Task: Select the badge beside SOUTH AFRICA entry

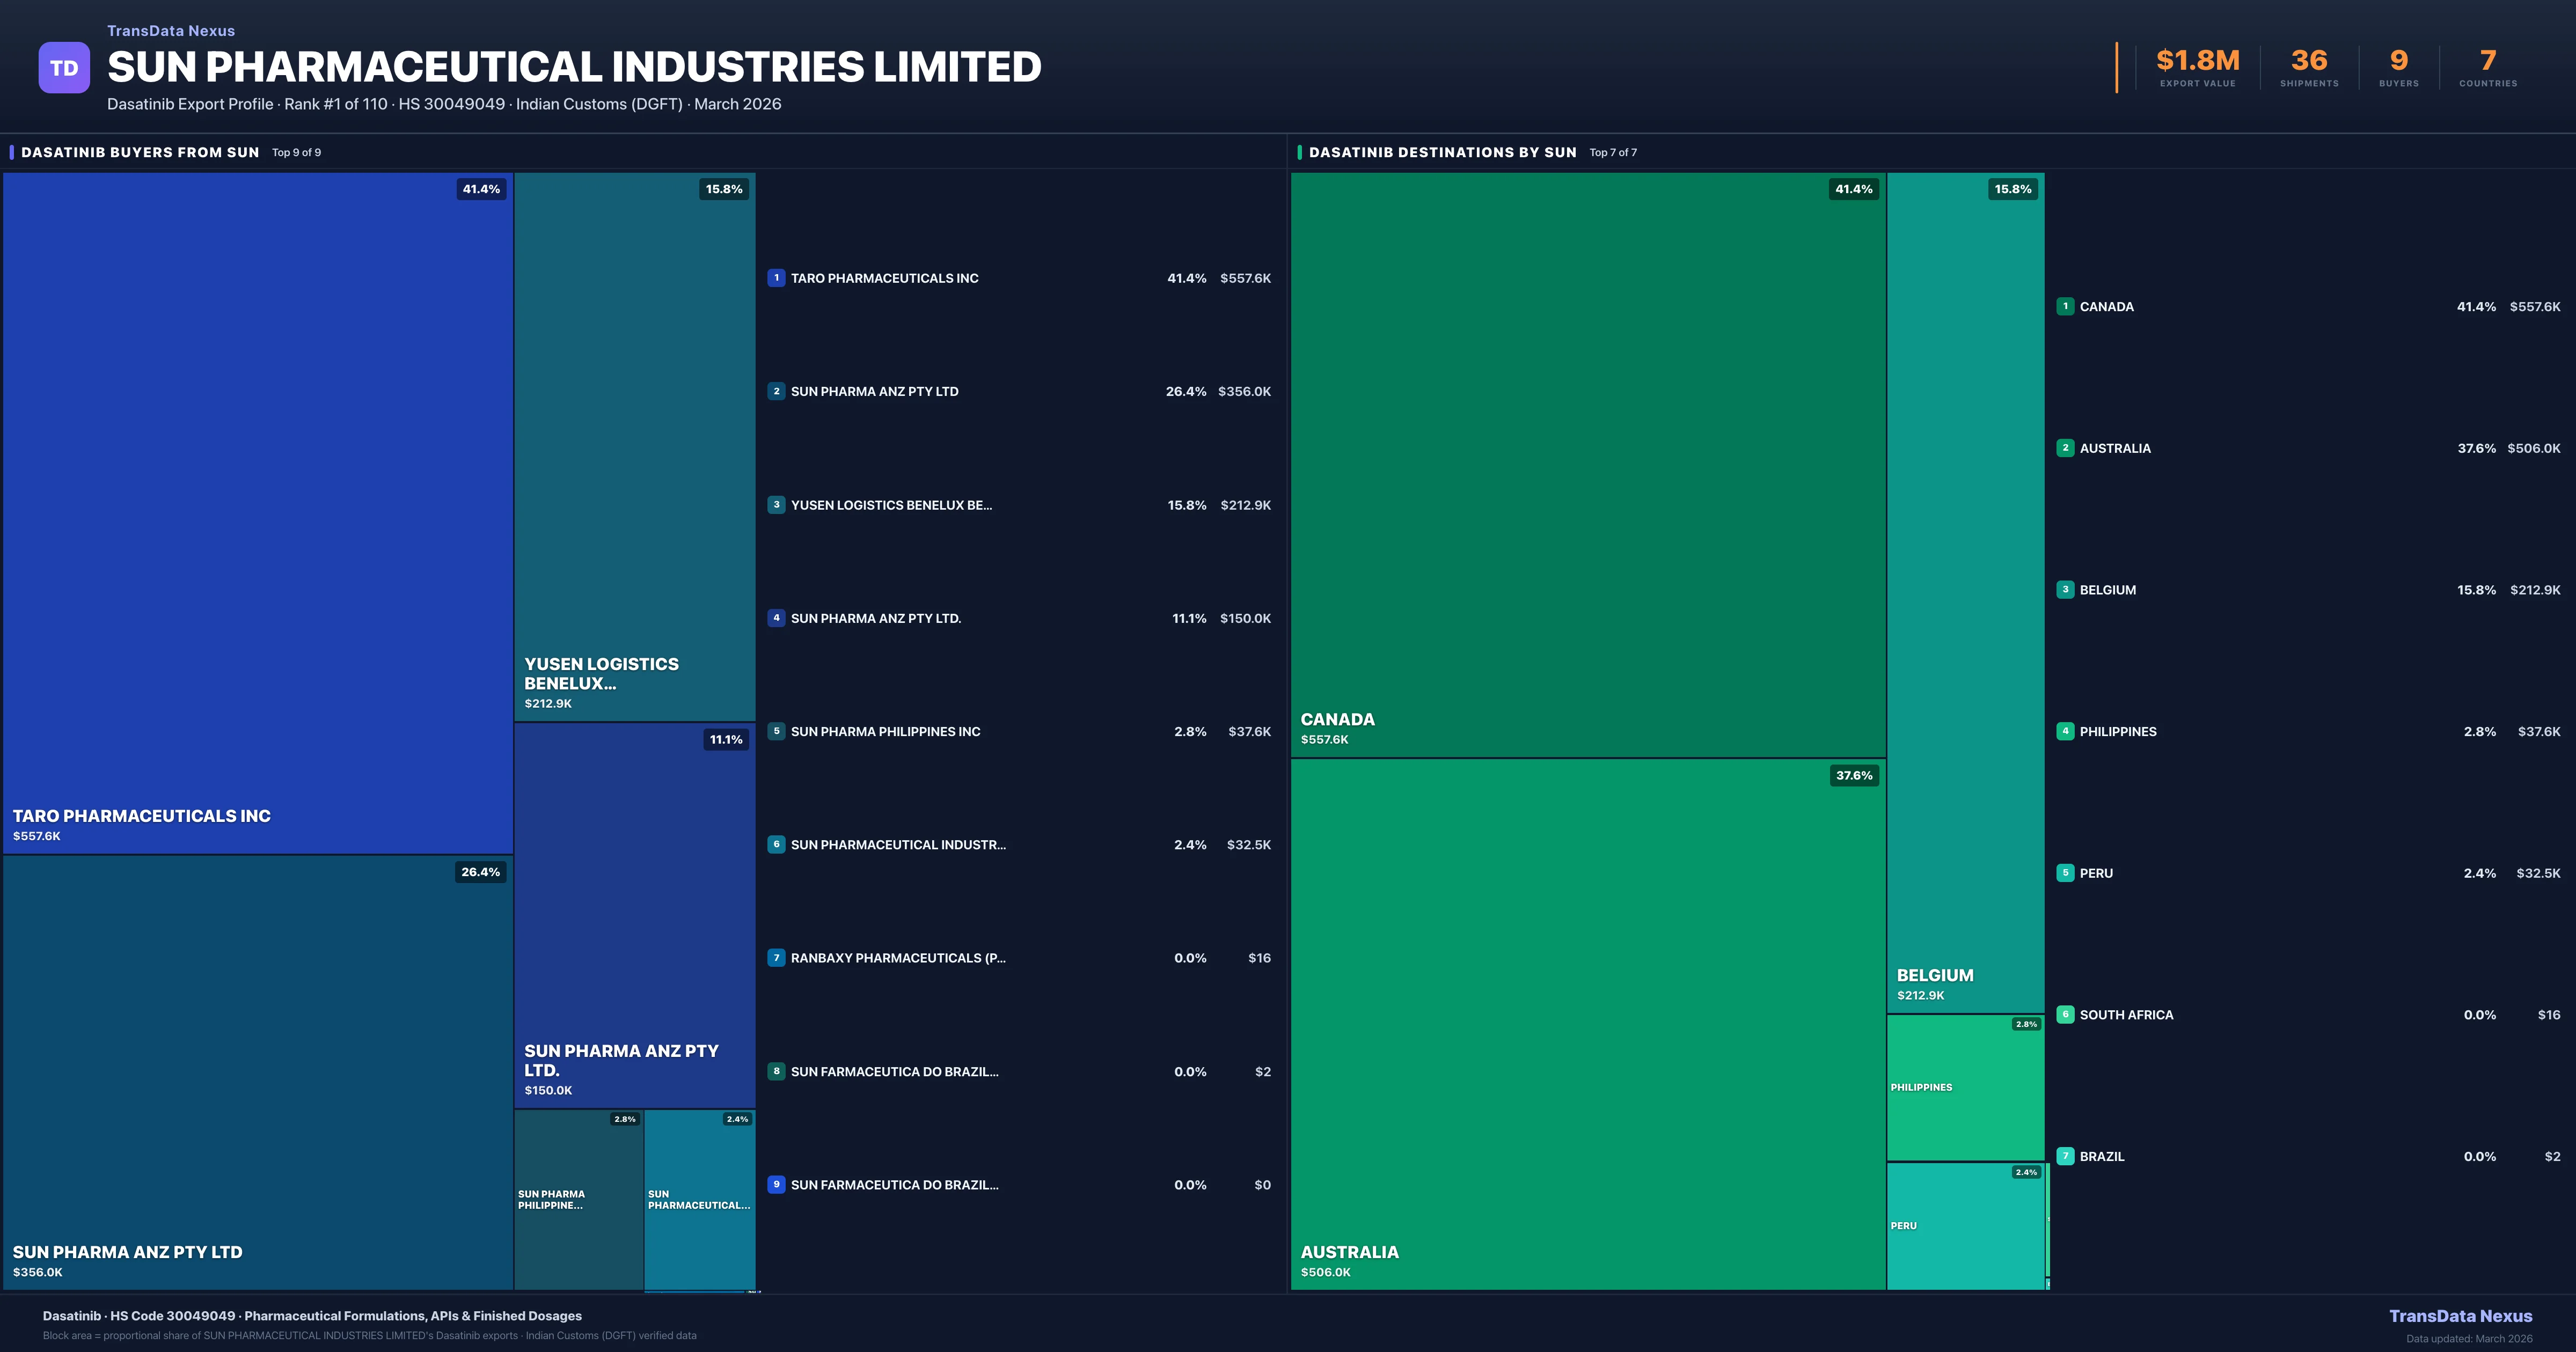Action: point(2066,1014)
